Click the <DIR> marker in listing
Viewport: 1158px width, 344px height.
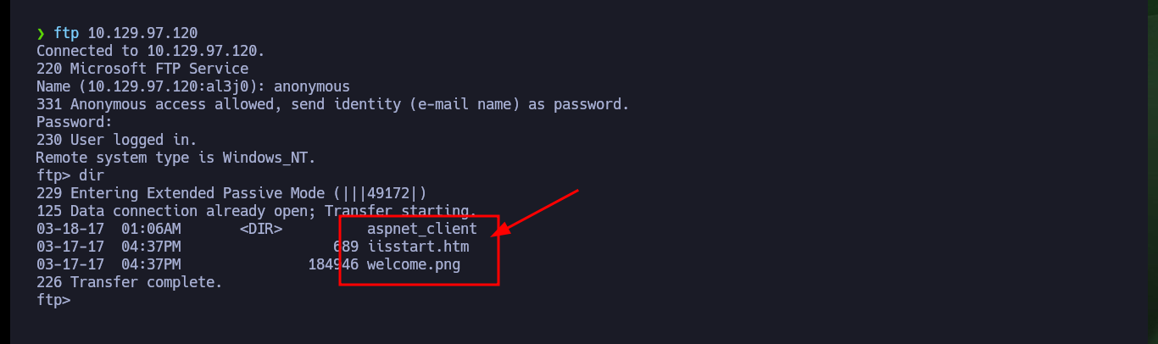pos(261,229)
